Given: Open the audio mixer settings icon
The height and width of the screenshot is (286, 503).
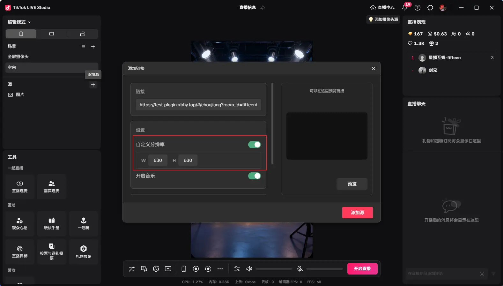Looking at the screenshot, I should 237,269.
